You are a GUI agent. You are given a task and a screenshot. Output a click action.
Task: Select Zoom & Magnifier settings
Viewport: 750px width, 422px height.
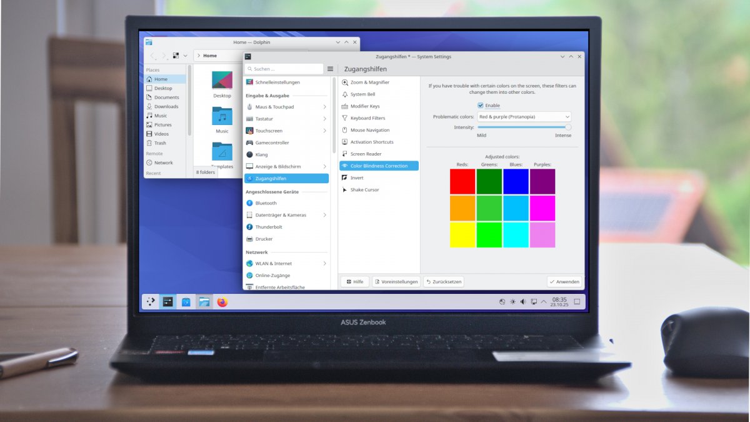coord(369,83)
